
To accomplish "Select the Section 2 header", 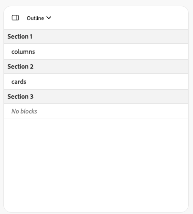I will (x=96, y=67).
